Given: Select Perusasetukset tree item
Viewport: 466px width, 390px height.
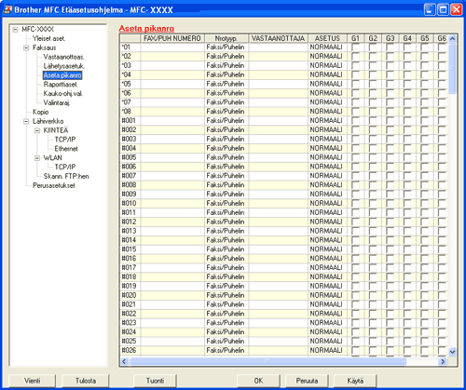Looking at the screenshot, I should pos(54,185).
